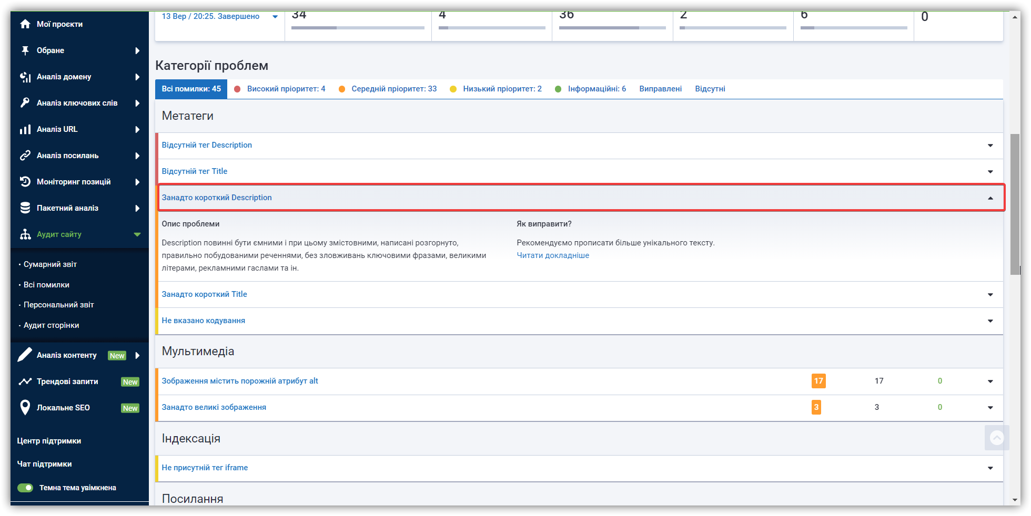Toggle the Темна тема увімкнена switch
The image size is (1031, 516).
25,488
